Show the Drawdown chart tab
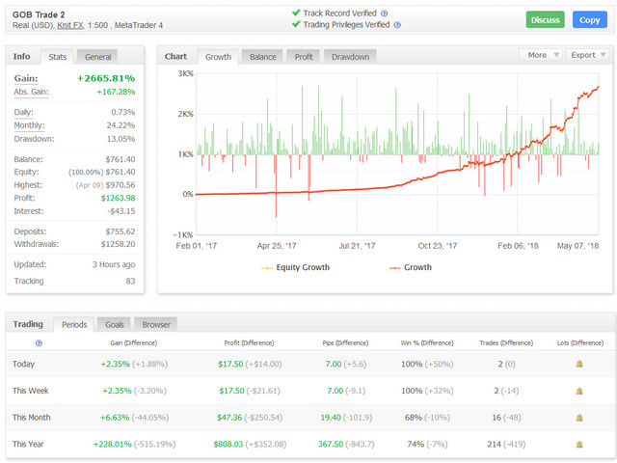 [x=350, y=57]
